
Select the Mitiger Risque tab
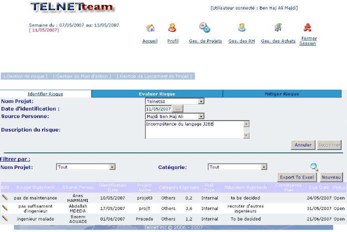tap(281, 94)
